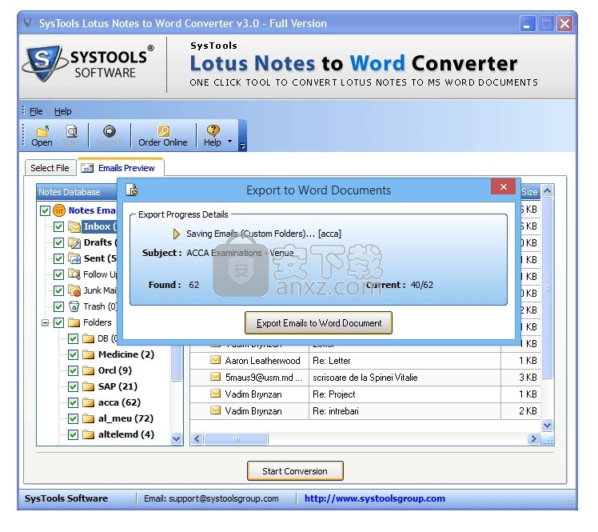
Task: Click the SAP folder icon
Action: pos(89,387)
